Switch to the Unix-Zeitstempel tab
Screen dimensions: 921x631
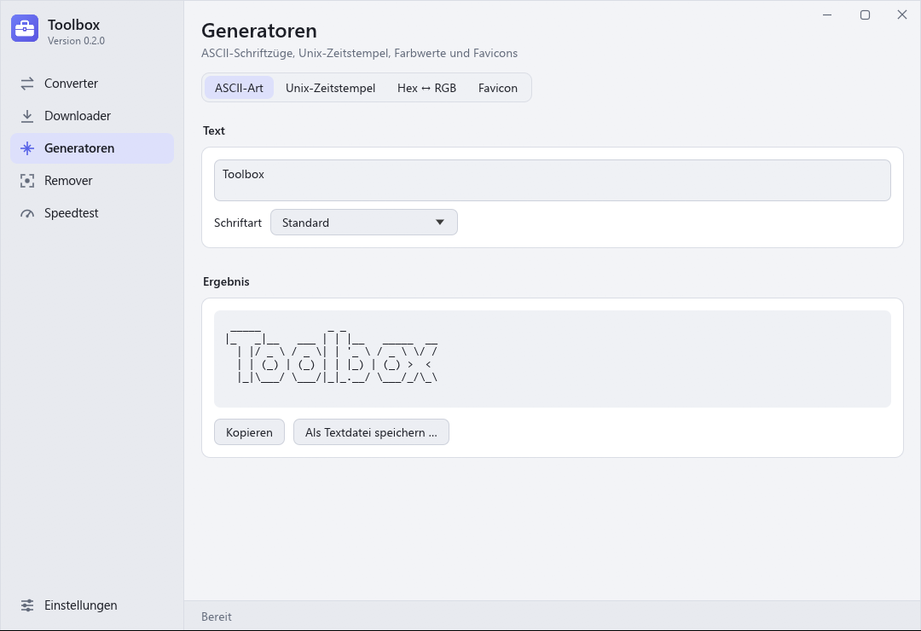tap(330, 88)
